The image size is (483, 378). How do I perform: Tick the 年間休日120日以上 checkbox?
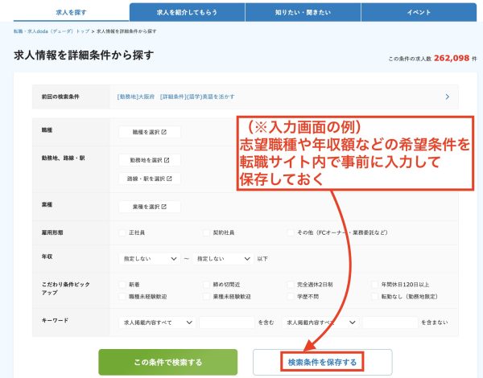click(375, 285)
